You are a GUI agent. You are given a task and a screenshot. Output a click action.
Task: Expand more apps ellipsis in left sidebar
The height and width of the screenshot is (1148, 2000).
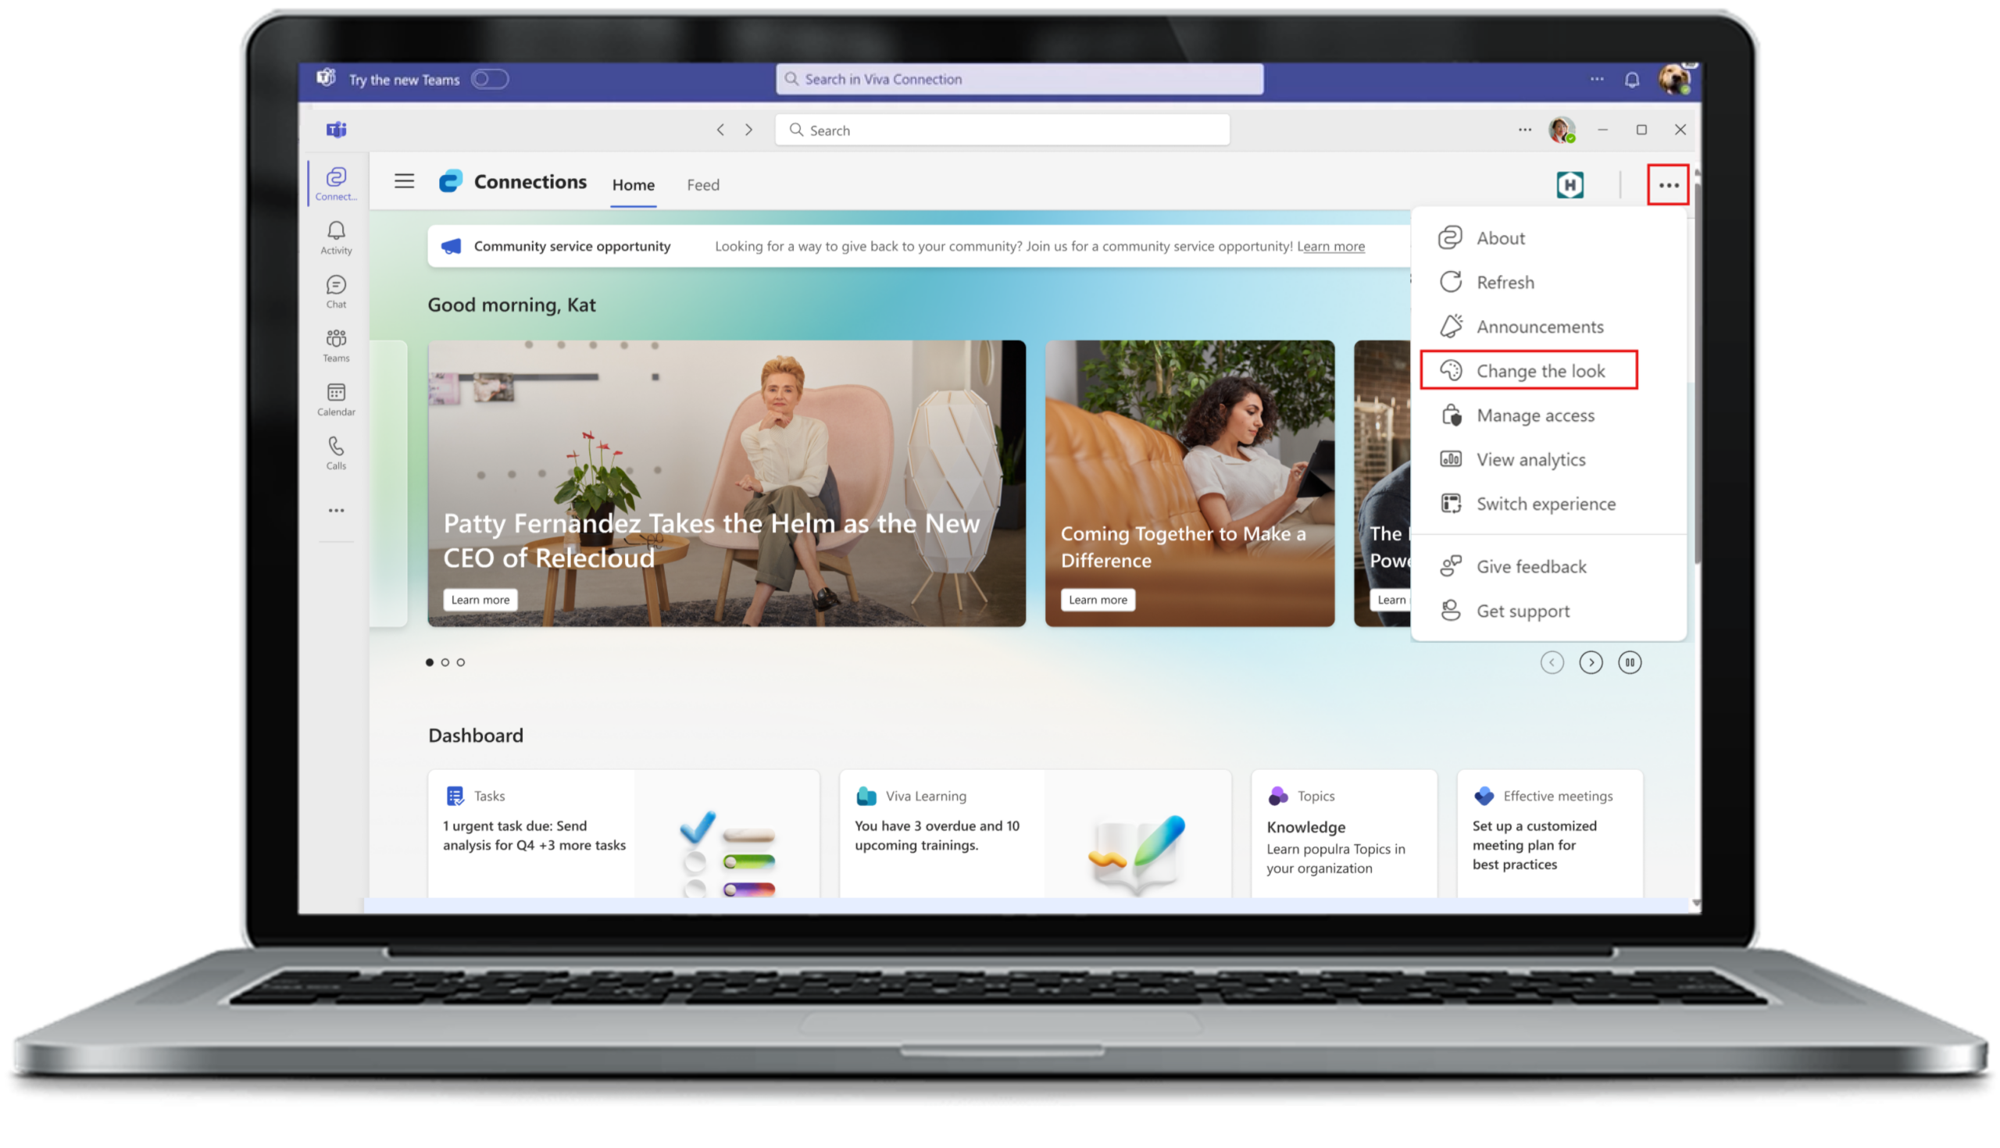pos(336,511)
